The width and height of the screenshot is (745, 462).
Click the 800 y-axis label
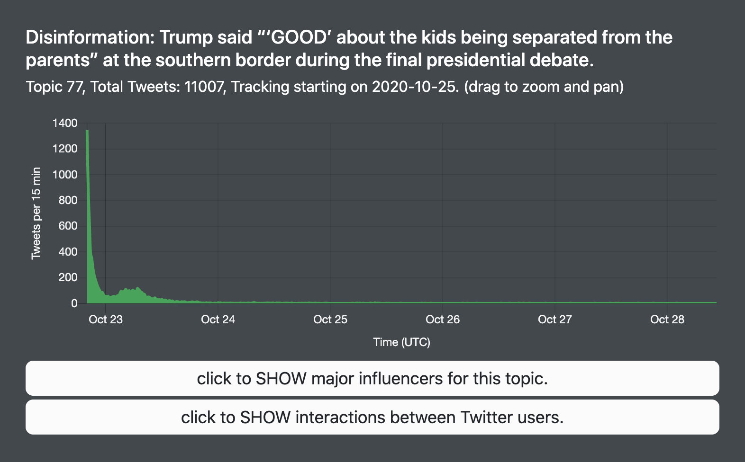[68, 200]
